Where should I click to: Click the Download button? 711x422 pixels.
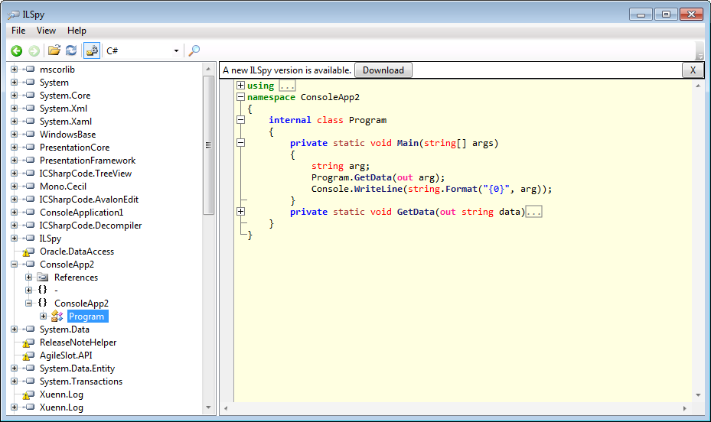pyautogui.click(x=383, y=70)
